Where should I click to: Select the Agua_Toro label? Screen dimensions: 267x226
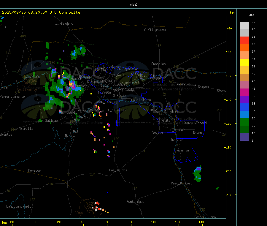pyautogui.click(x=32, y=77)
